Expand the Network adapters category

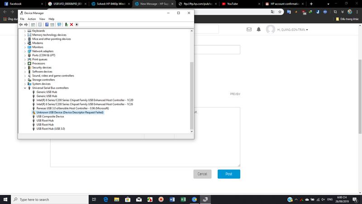(25, 51)
